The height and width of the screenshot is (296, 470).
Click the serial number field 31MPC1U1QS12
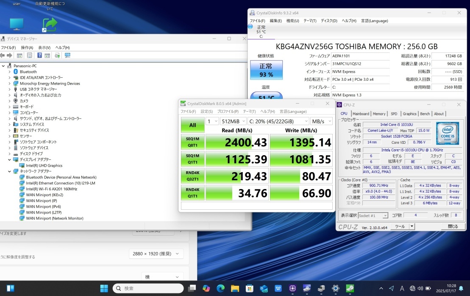[361, 64]
